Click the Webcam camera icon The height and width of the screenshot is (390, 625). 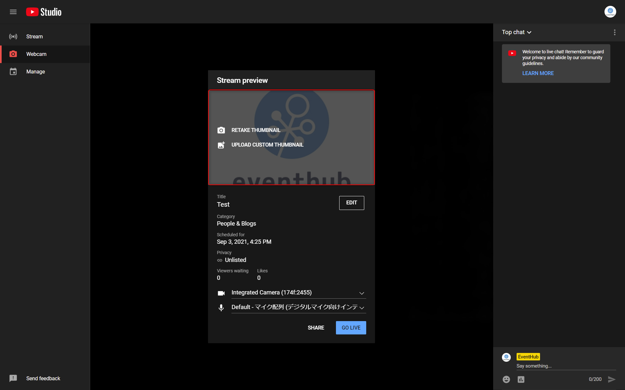coord(13,54)
